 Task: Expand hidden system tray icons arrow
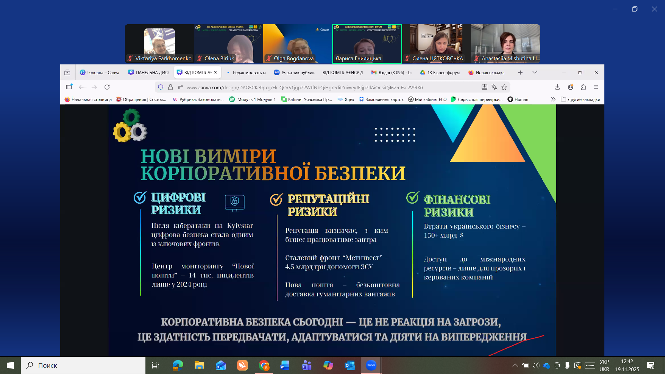pyautogui.click(x=515, y=365)
